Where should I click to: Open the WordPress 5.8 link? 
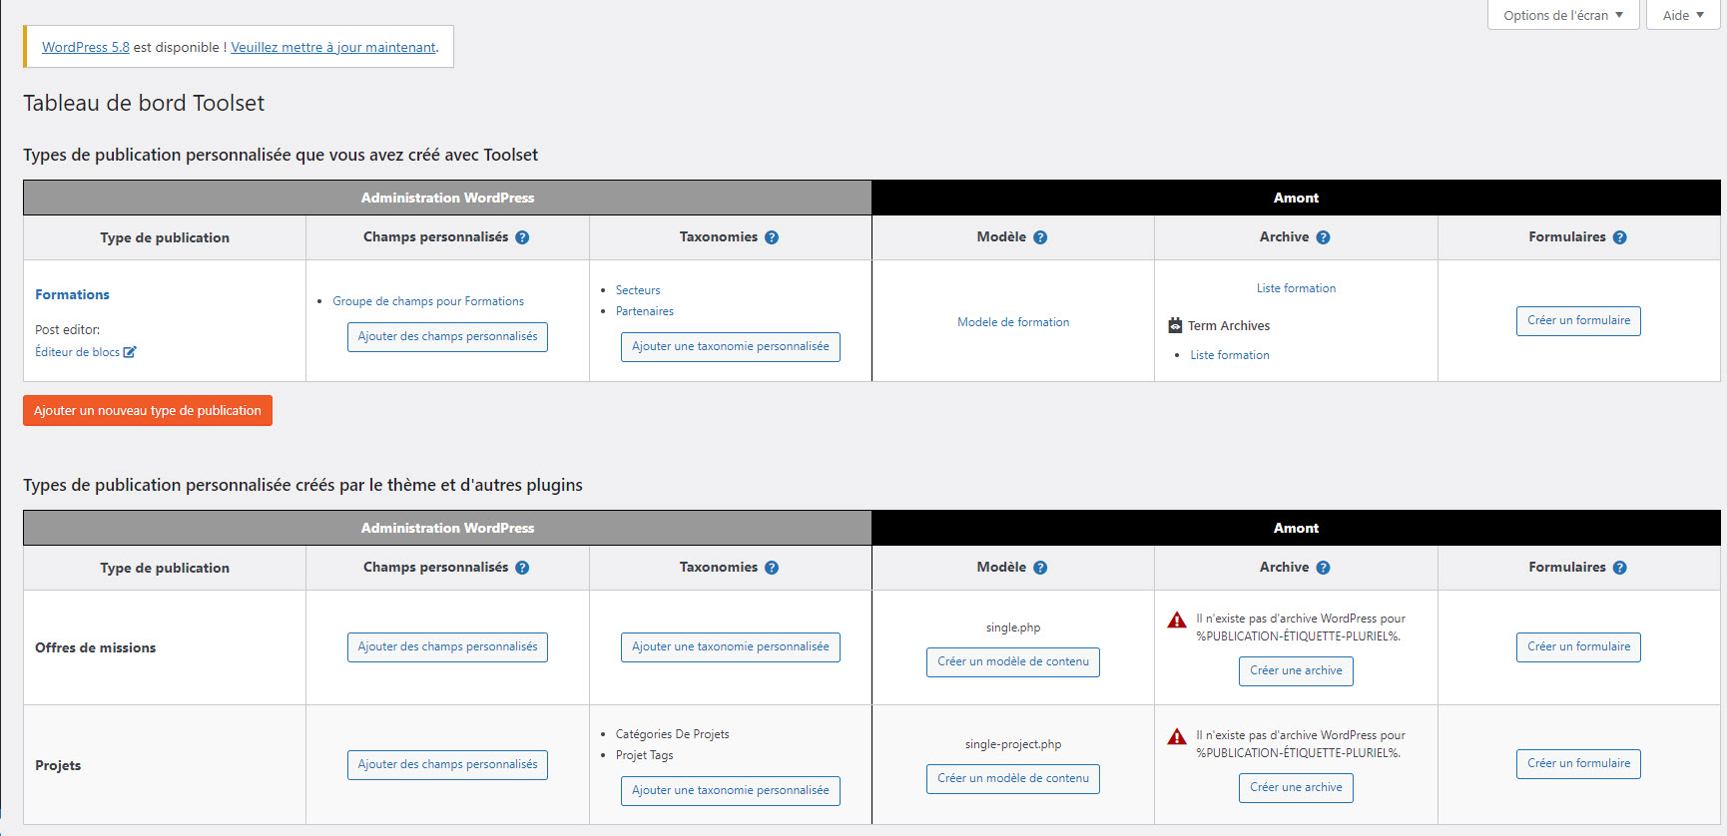[86, 47]
